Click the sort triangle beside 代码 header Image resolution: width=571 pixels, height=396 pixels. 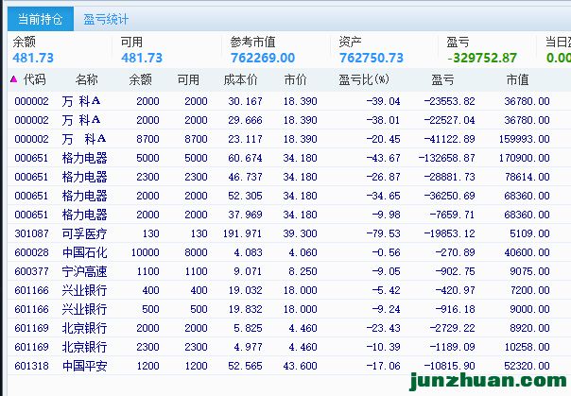coord(14,79)
